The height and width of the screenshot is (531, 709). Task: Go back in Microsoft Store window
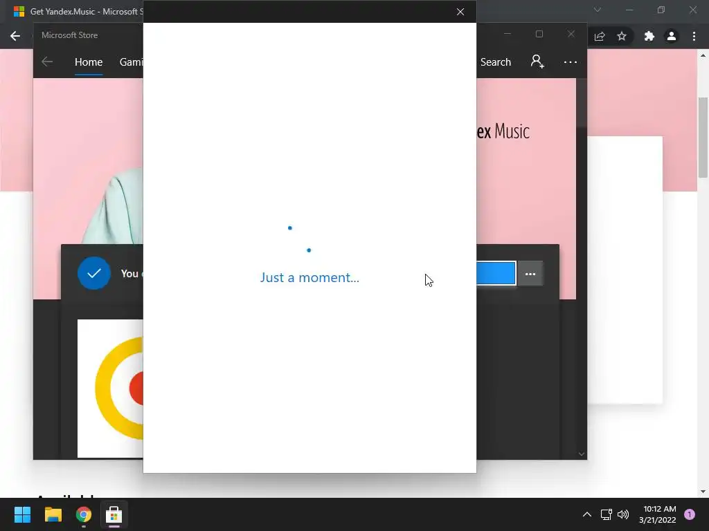47,62
